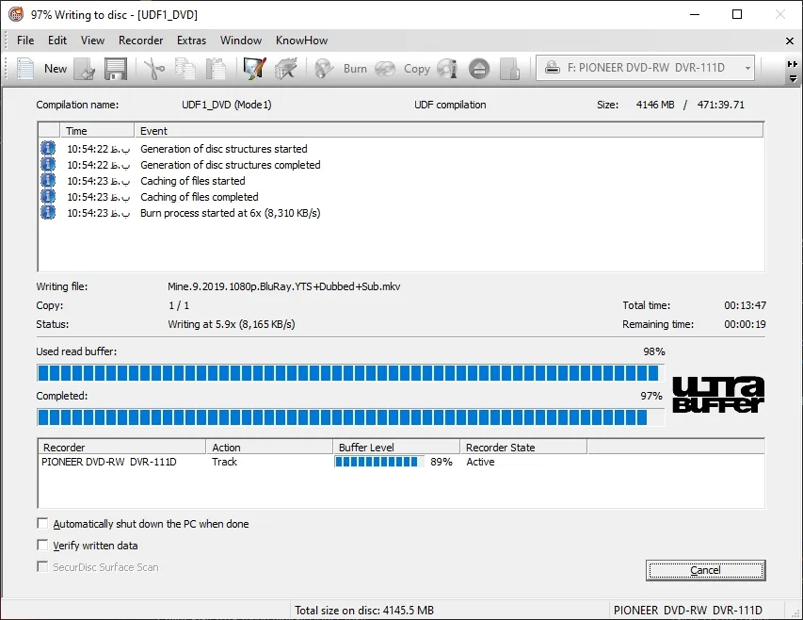This screenshot has height=620, width=803.
Task: Open the Extras menu
Action: [191, 41]
